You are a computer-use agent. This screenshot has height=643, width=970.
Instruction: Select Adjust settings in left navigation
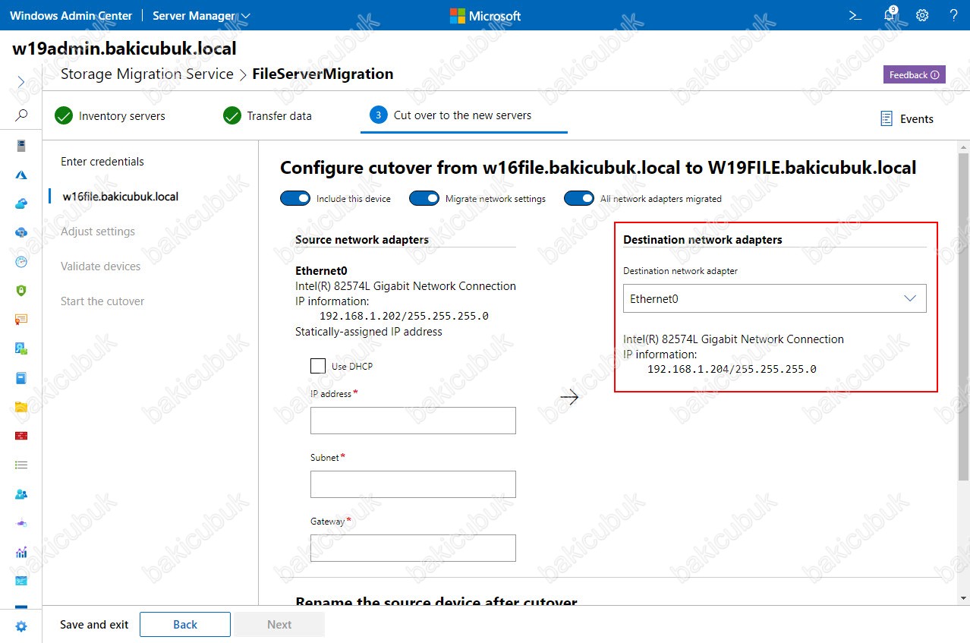point(98,232)
